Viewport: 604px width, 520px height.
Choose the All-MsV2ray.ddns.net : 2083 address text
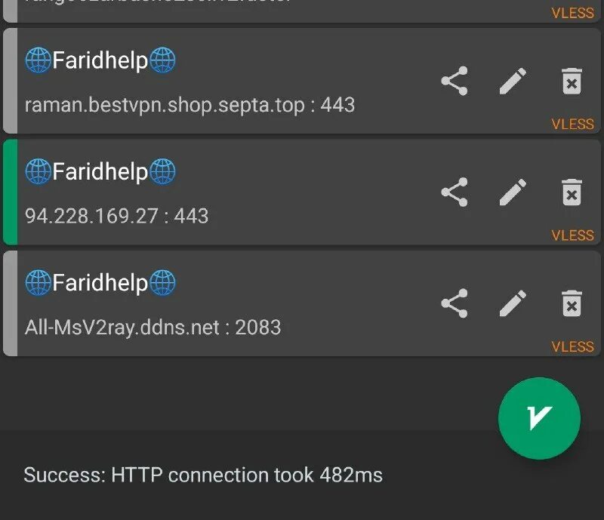click(x=153, y=328)
